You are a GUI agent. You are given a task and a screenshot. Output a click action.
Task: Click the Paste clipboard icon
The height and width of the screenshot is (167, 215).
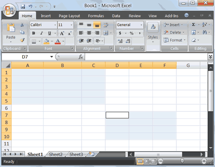[11, 28]
